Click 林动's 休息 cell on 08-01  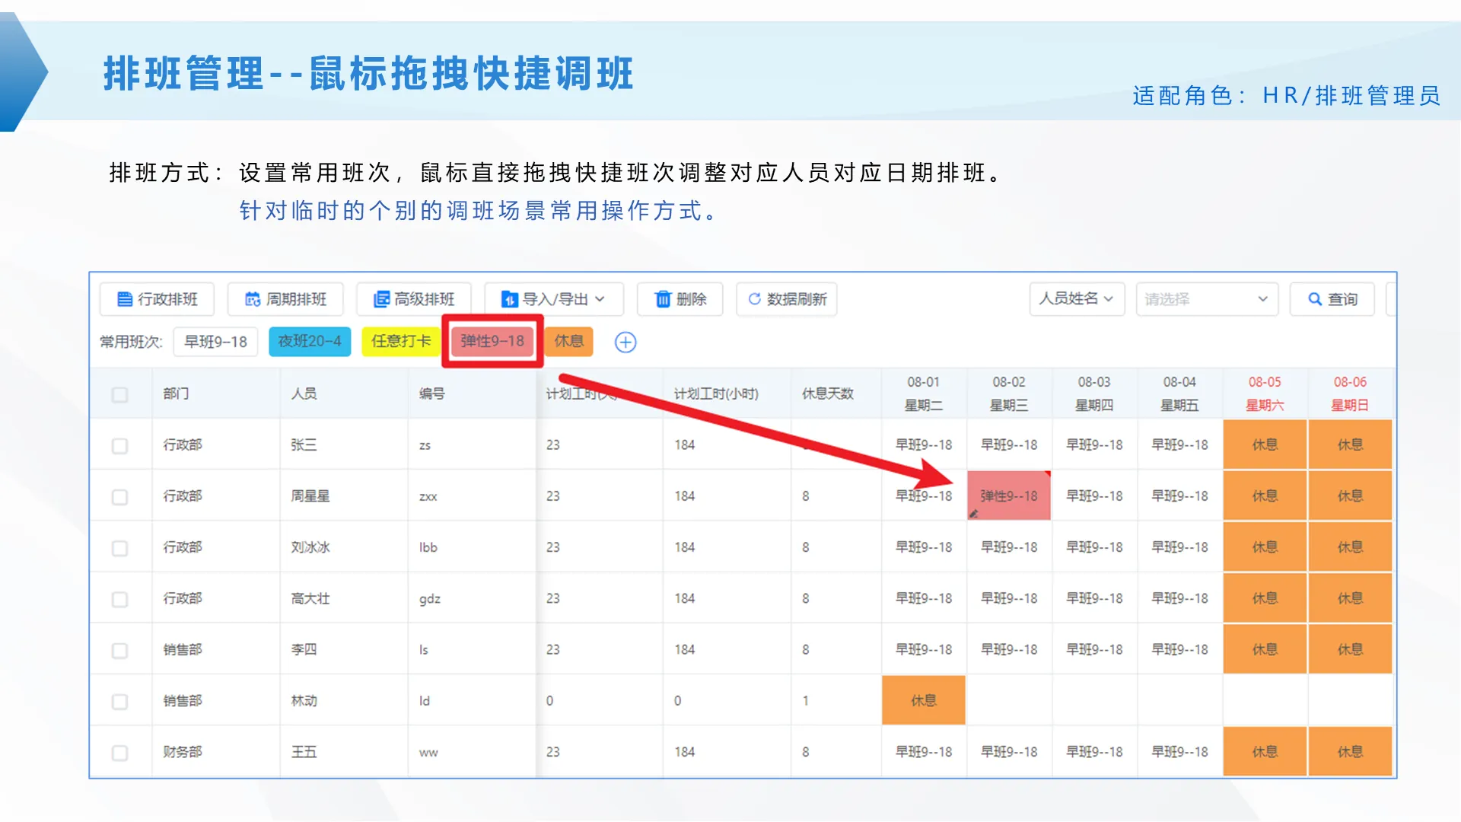click(924, 700)
